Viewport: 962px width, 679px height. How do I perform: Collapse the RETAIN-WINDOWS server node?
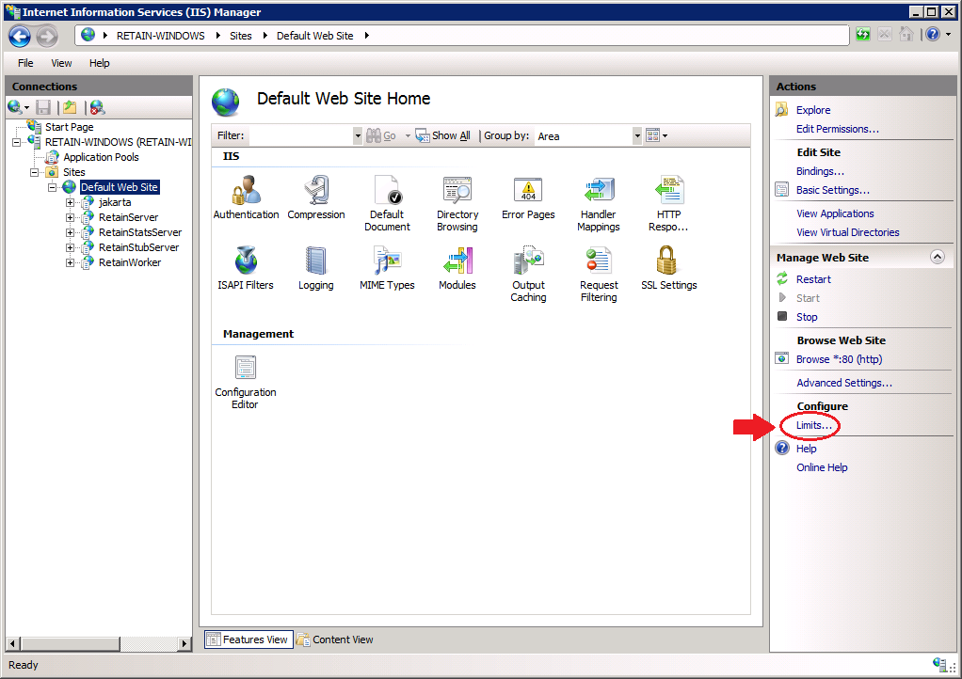(17, 142)
